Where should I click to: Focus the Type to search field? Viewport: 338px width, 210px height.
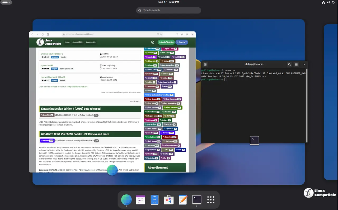coord(169,10)
